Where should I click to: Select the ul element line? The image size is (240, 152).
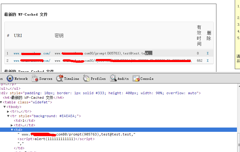click(x=10, y=88)
